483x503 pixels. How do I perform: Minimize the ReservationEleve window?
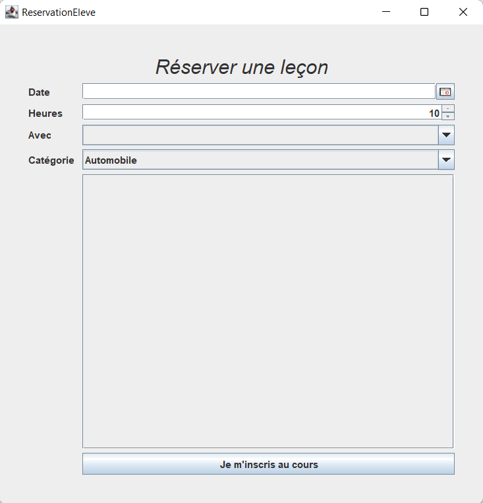[386, 12]
